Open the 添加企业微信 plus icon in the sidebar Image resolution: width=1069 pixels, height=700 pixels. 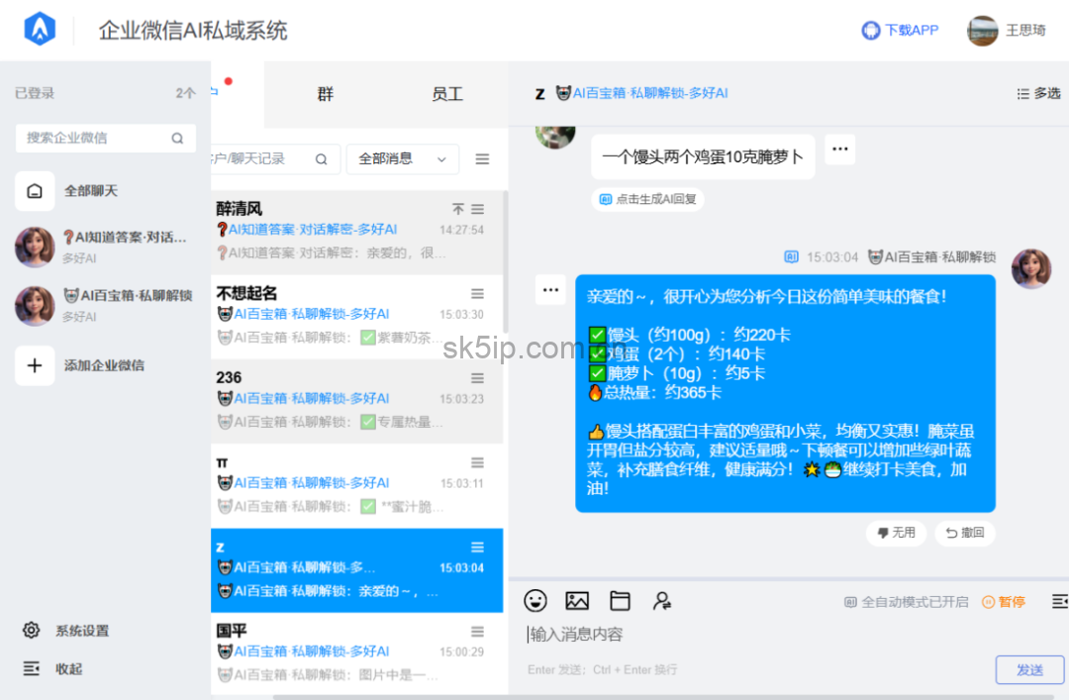pos(35,365)
